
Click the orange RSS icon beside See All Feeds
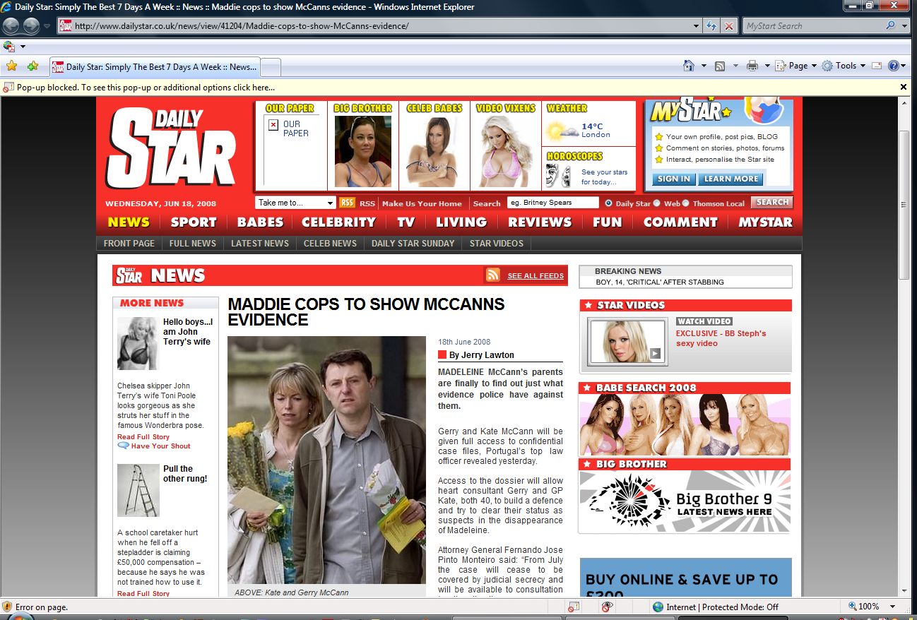coord(493,275)
